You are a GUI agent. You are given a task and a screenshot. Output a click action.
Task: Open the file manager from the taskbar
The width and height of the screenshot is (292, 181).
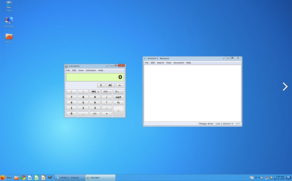pos(16,178)
